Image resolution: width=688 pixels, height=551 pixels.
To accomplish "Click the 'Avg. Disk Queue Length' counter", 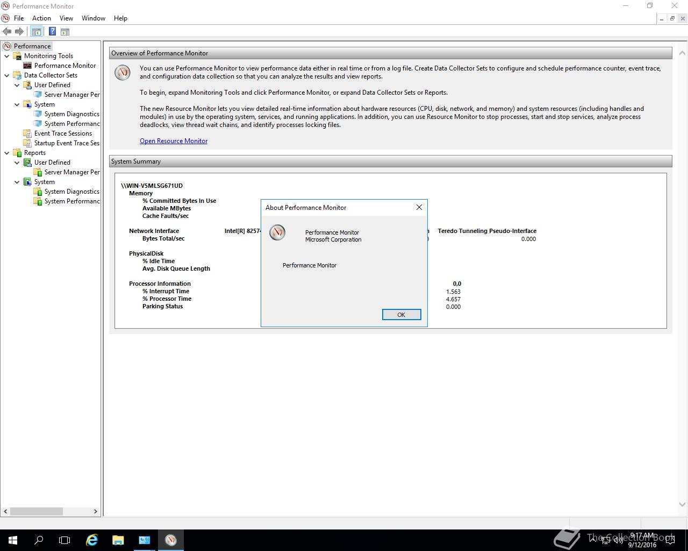I will click(x=176, y=269).
